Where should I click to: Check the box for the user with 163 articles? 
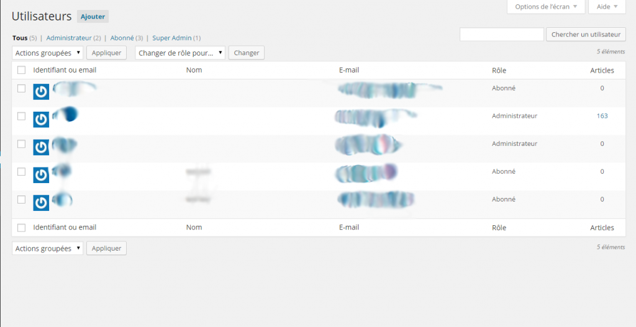[x=21, y=116]
